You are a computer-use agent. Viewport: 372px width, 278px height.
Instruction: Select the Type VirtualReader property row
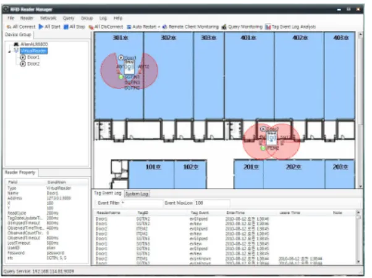[x=46, y=188]
